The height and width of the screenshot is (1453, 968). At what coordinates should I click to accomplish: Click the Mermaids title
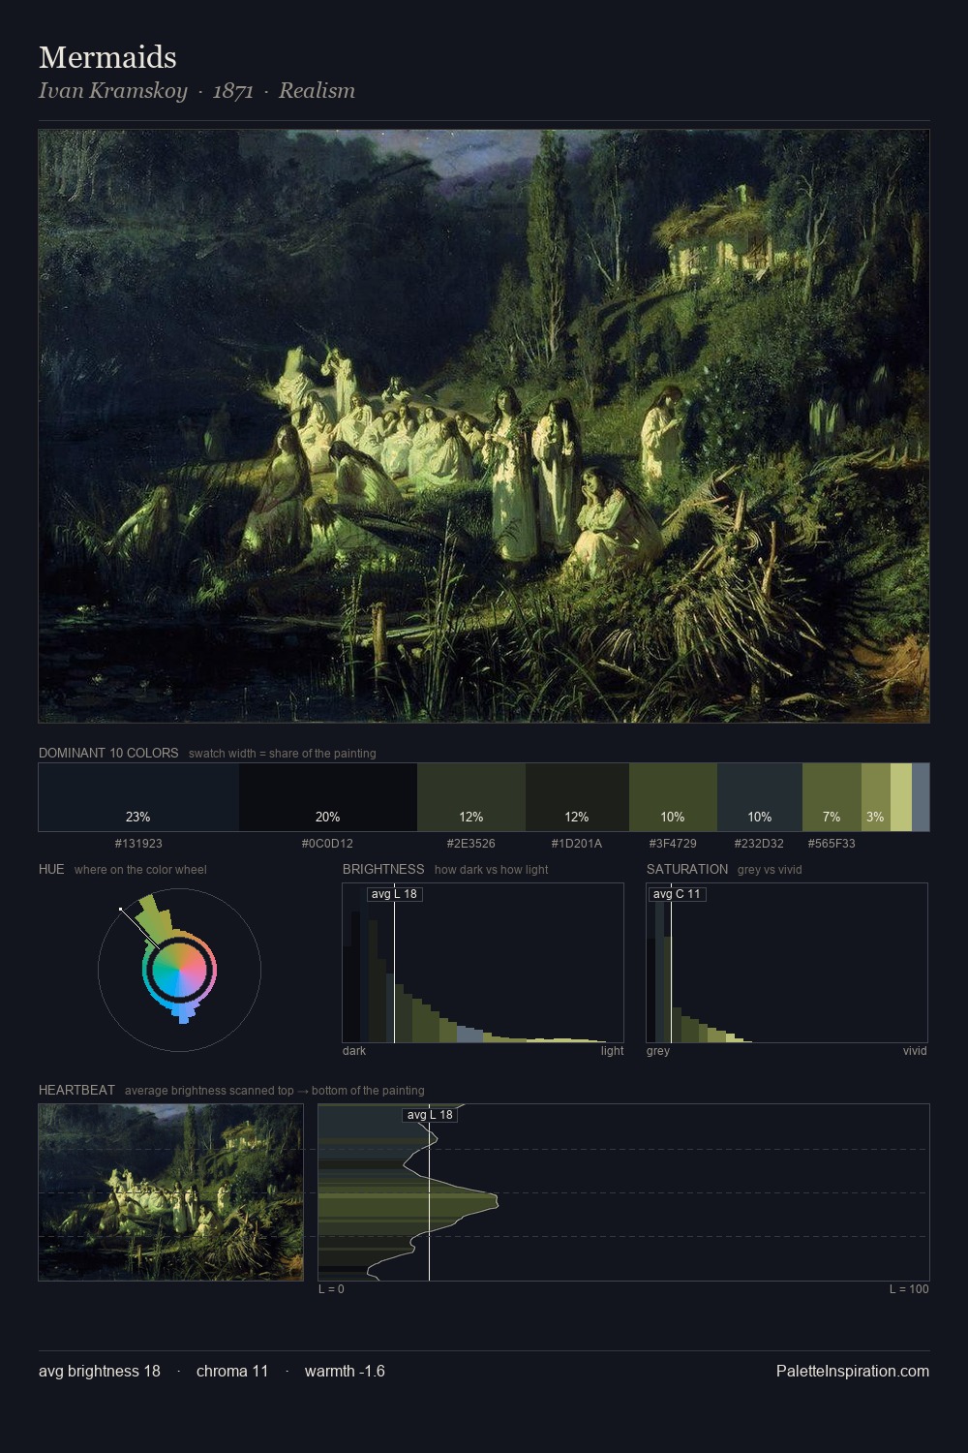click(x=107, y=57)
